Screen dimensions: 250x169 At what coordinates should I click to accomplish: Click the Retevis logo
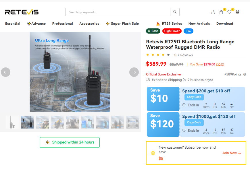click(x=22, y=12)
